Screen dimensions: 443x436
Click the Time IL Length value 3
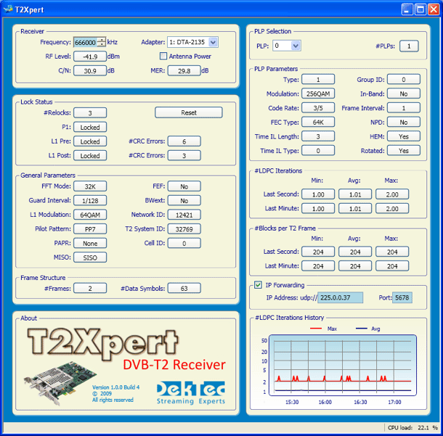318,136
